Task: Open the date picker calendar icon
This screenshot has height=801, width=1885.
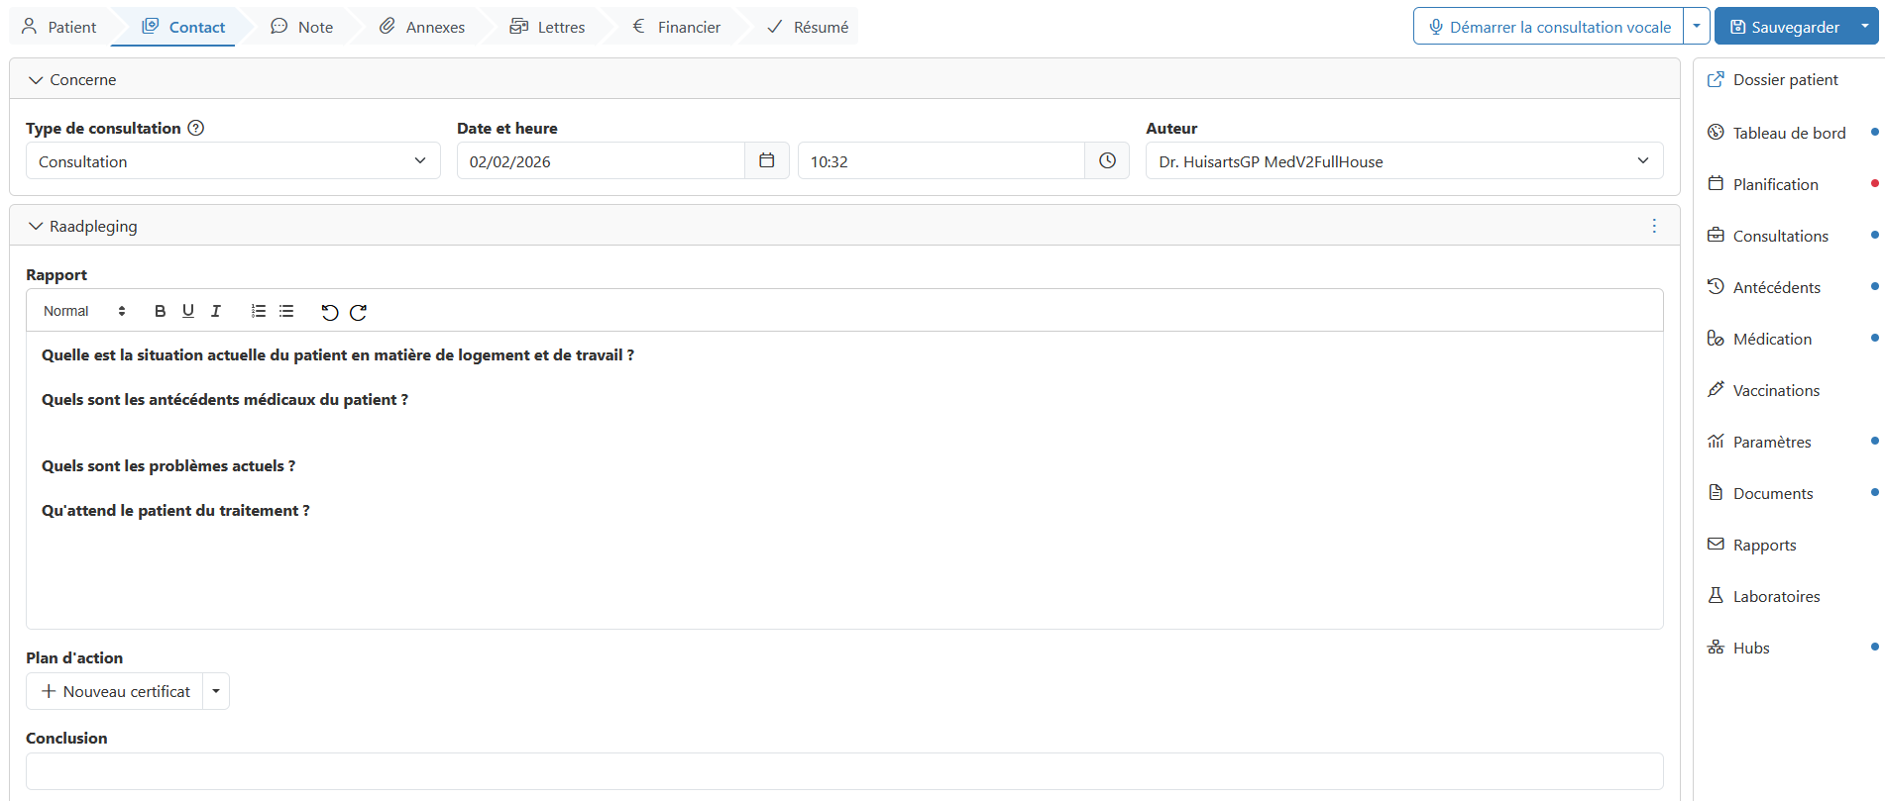Action: (767, 160)
